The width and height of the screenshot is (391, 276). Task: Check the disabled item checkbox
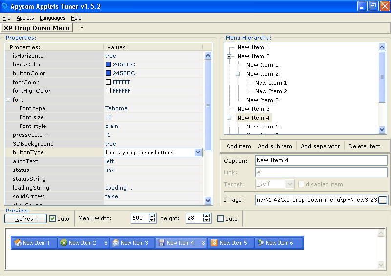click(302, 184)
